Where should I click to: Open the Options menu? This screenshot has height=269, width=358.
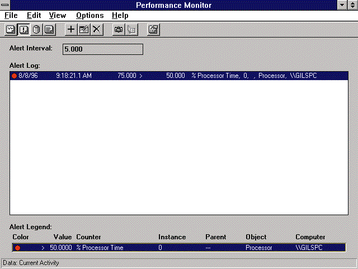pos(89,16)
